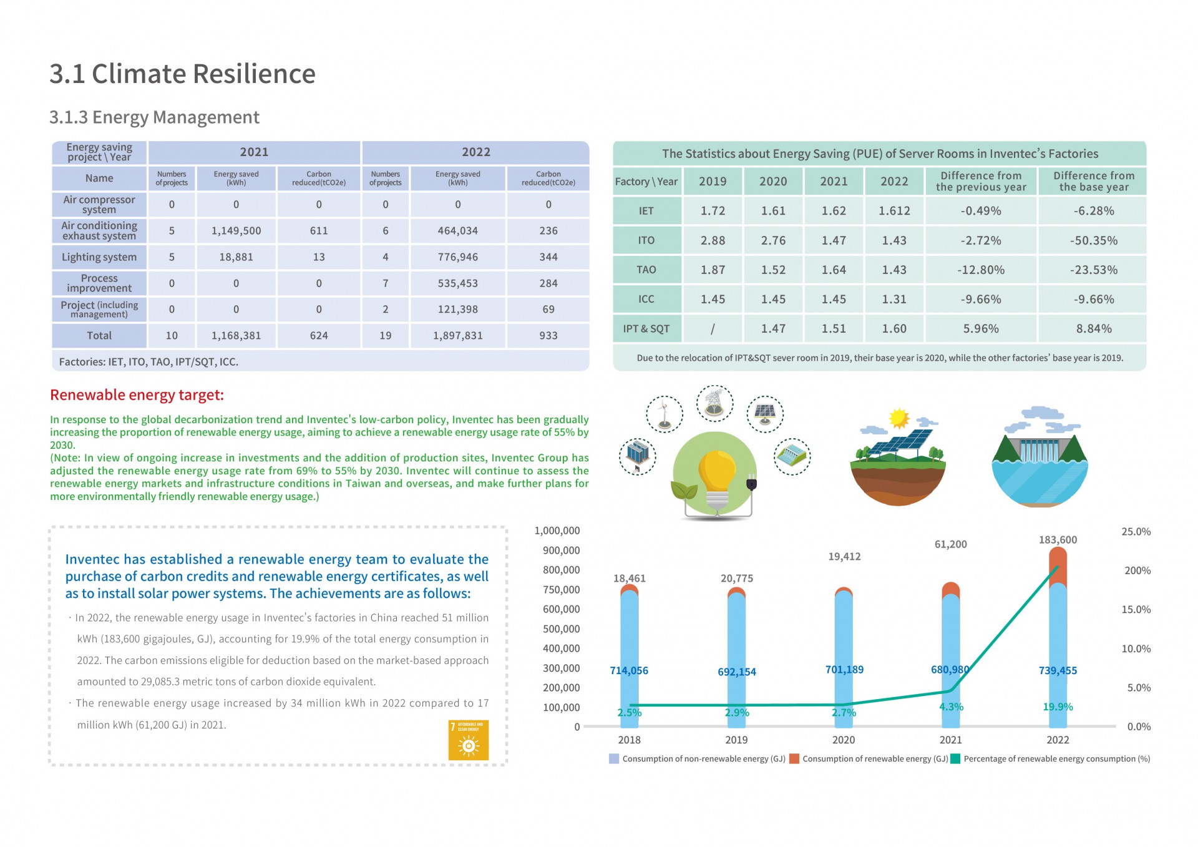Click the light bulb illustration
1198x847 pixels.
[715, 476]
